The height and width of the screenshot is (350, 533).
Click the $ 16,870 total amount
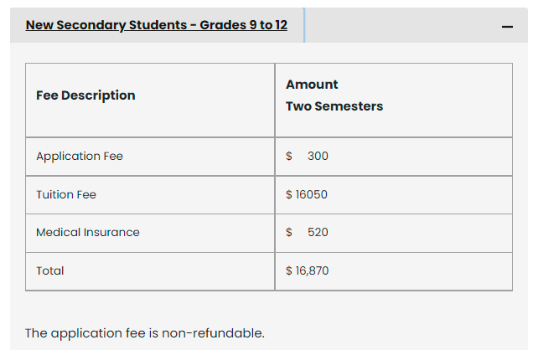(308, 270)
